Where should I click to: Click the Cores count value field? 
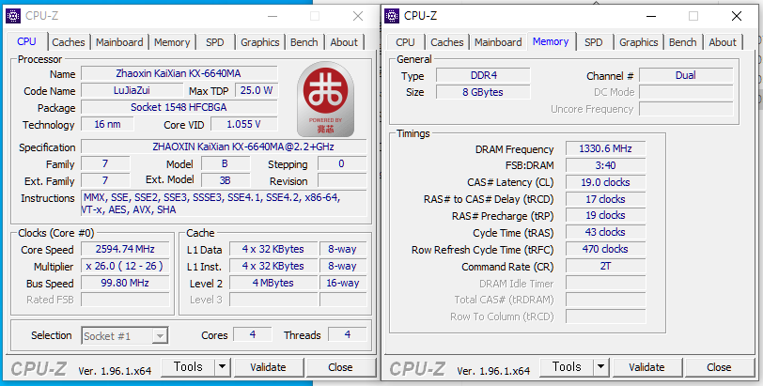coord(253,334)
